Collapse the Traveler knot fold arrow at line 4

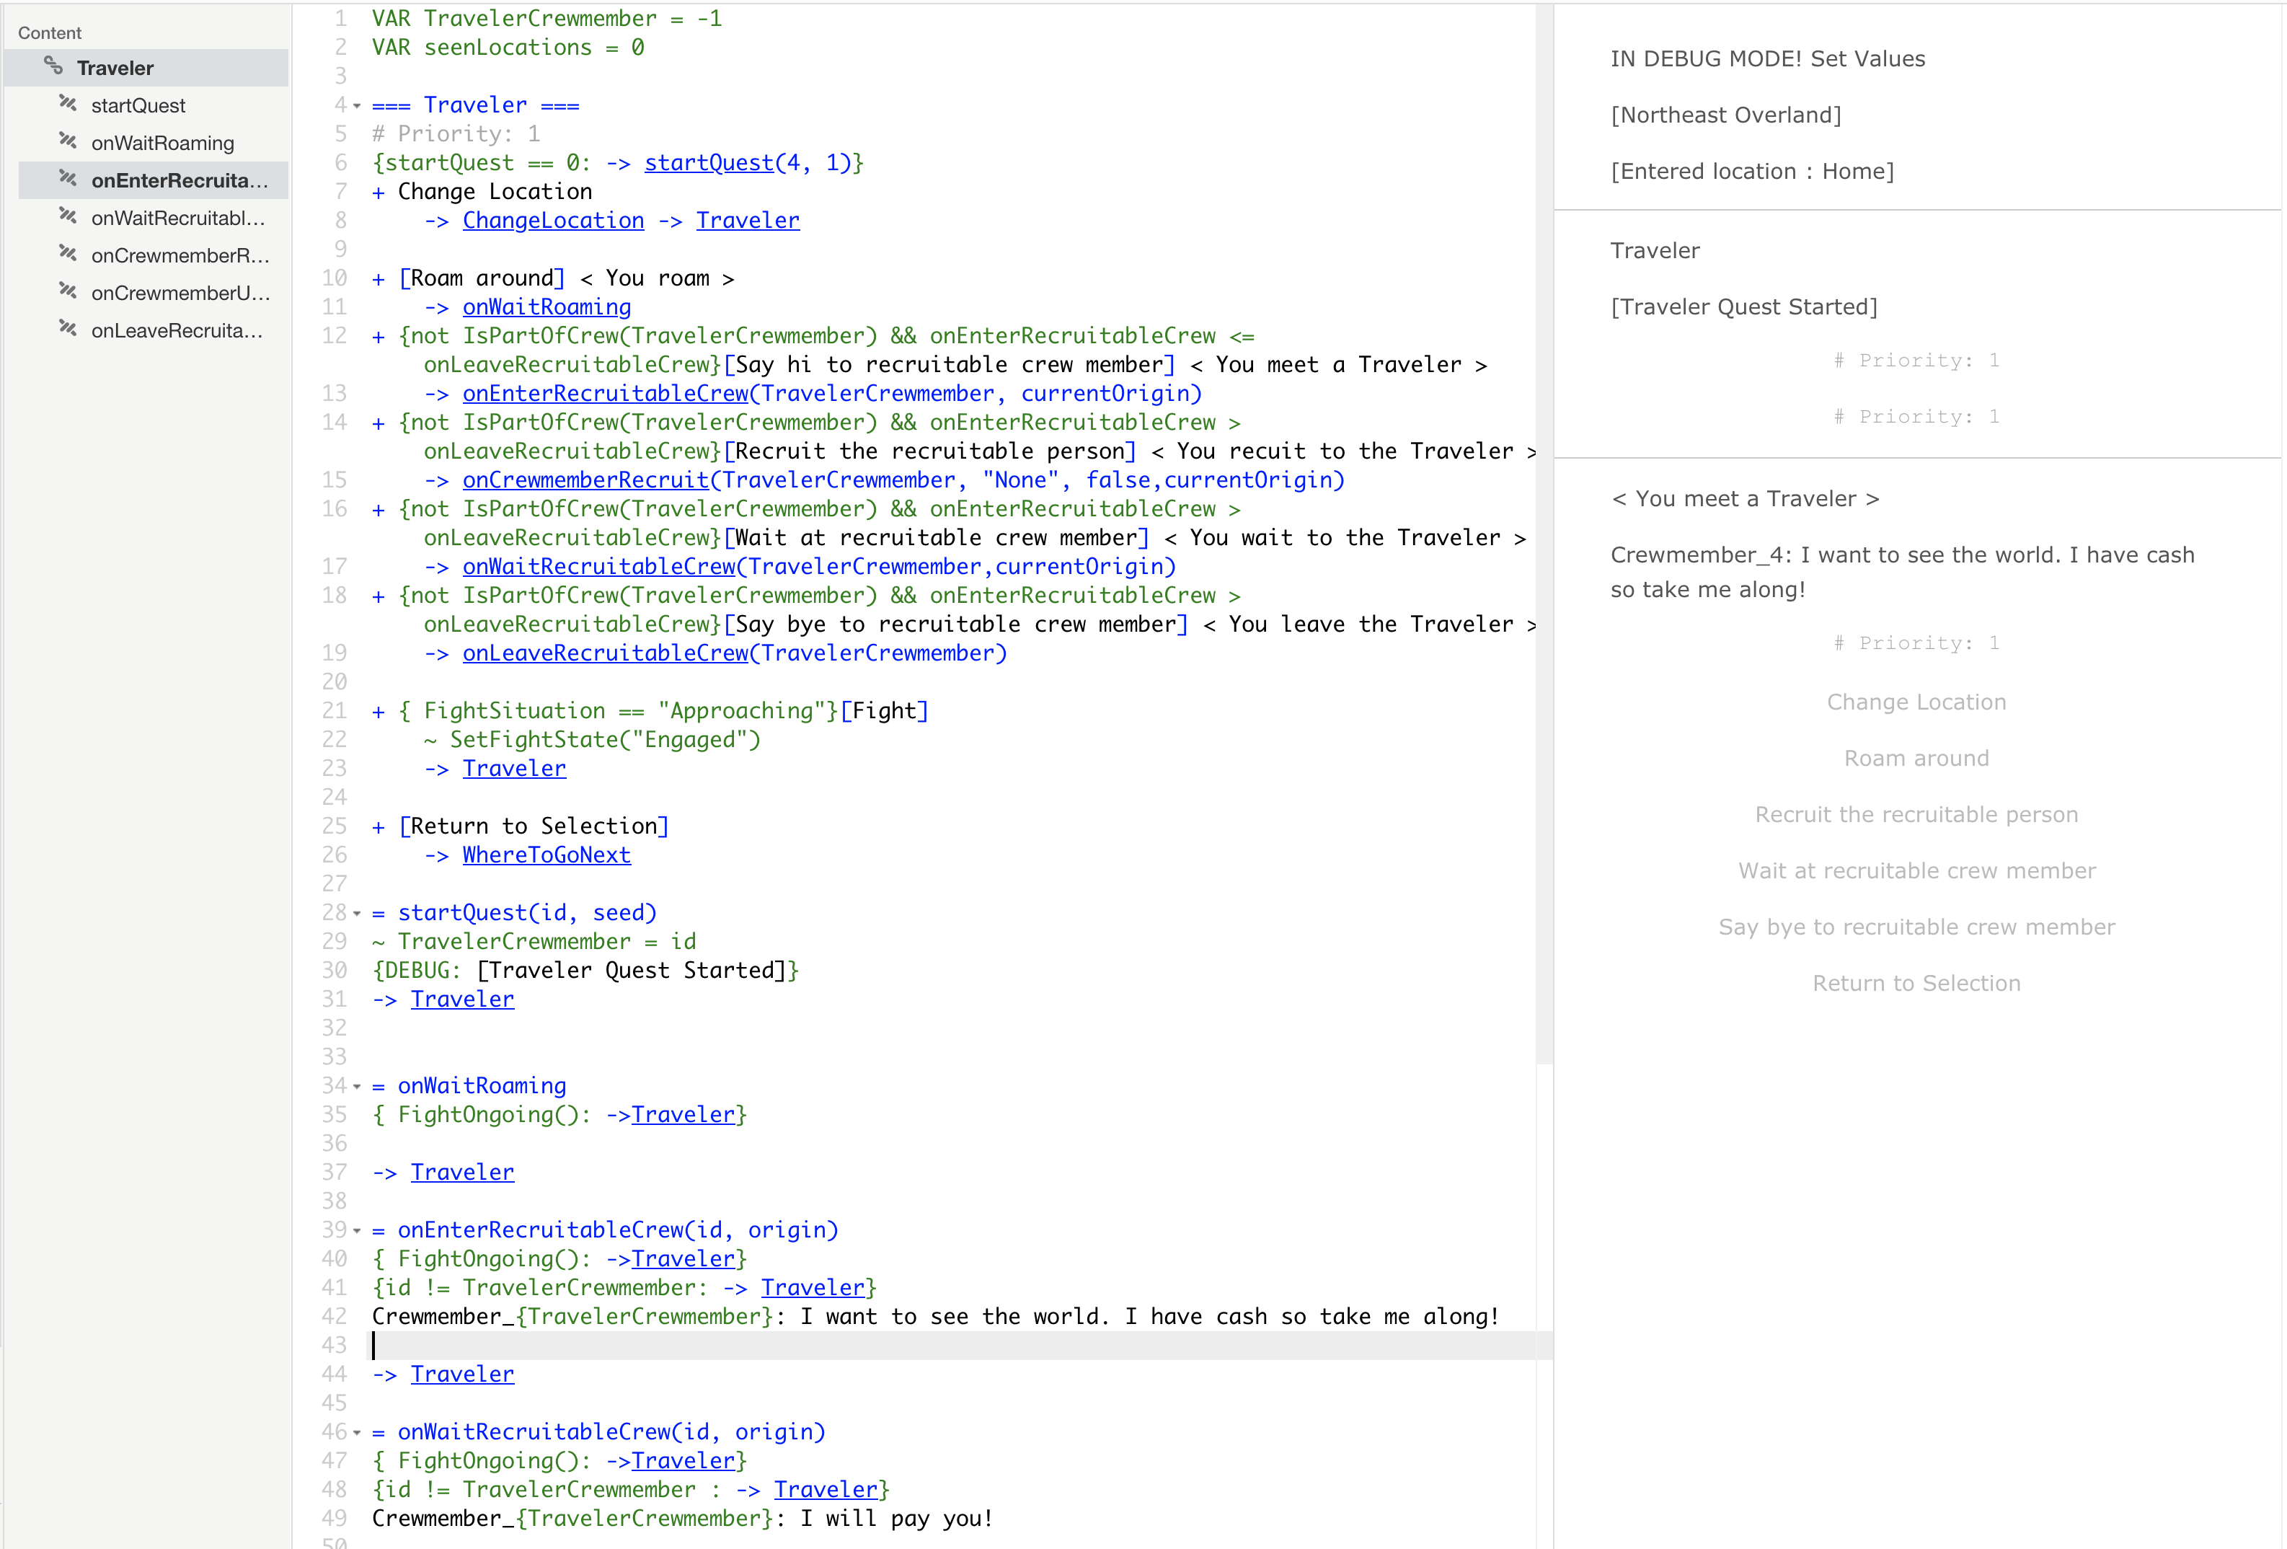[357, 106]
